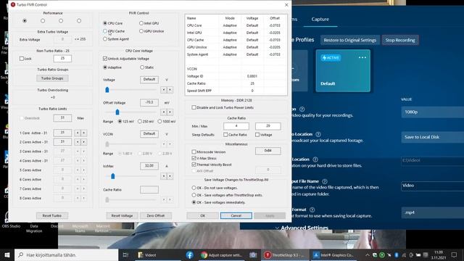Open the Action Center notification icon
The height and width of the screenshot is (261, 464).
point(455,254)
